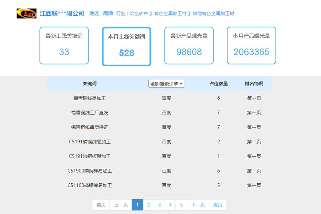Select the 本月上线关键词 stats card

(126, 46)
